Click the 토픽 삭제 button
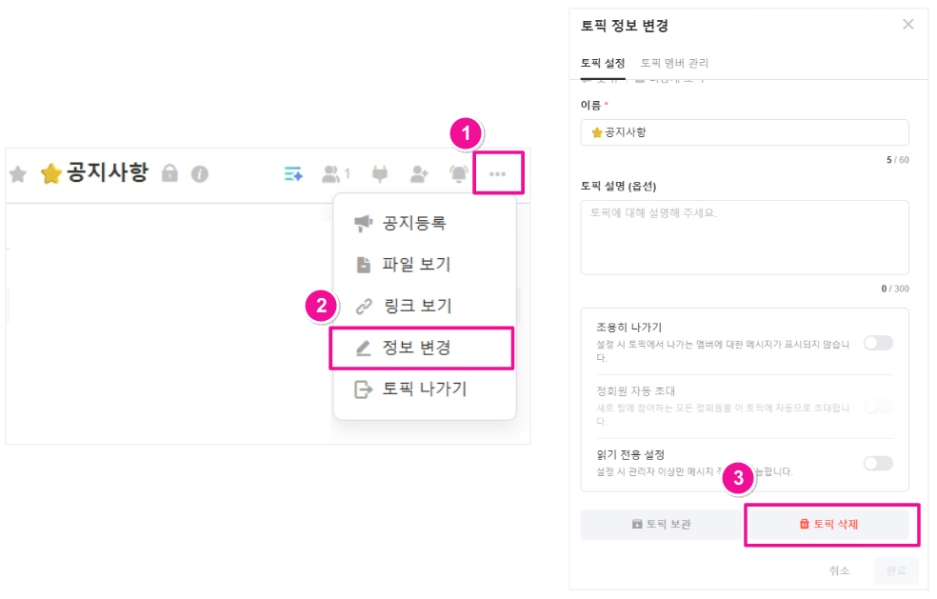This screenshot has width=937, height=599. point(830,524)
